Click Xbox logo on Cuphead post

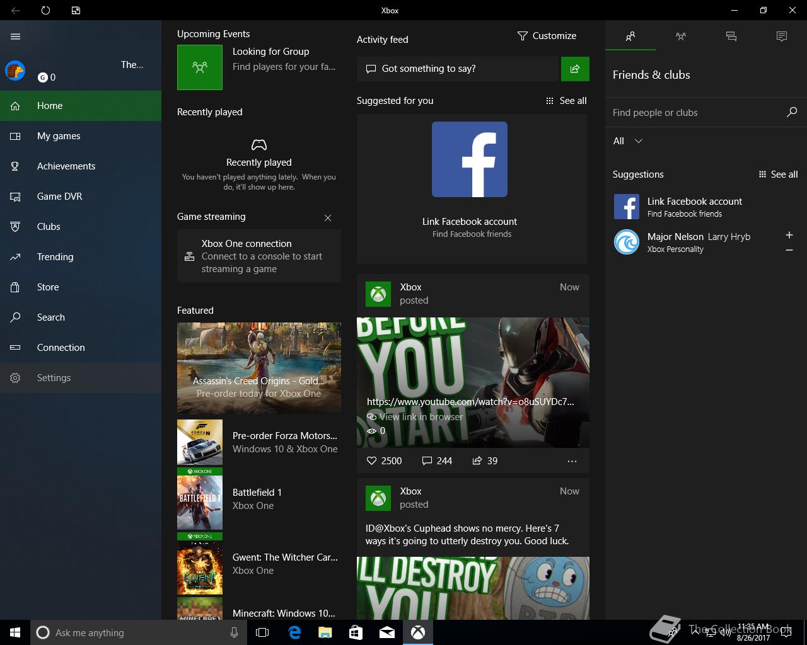click(x=378, y=498)
